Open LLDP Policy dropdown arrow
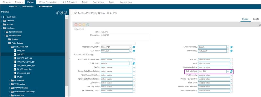The width and height of the screenshot is (261, 97). (228, 51)
